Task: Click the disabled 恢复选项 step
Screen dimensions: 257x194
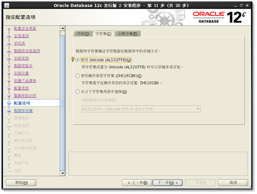Action: point(21,125)
